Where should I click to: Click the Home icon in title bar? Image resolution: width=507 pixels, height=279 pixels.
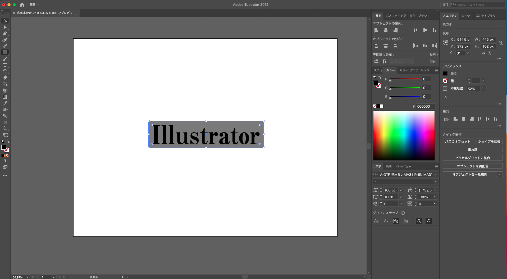[x=22, y=4]
